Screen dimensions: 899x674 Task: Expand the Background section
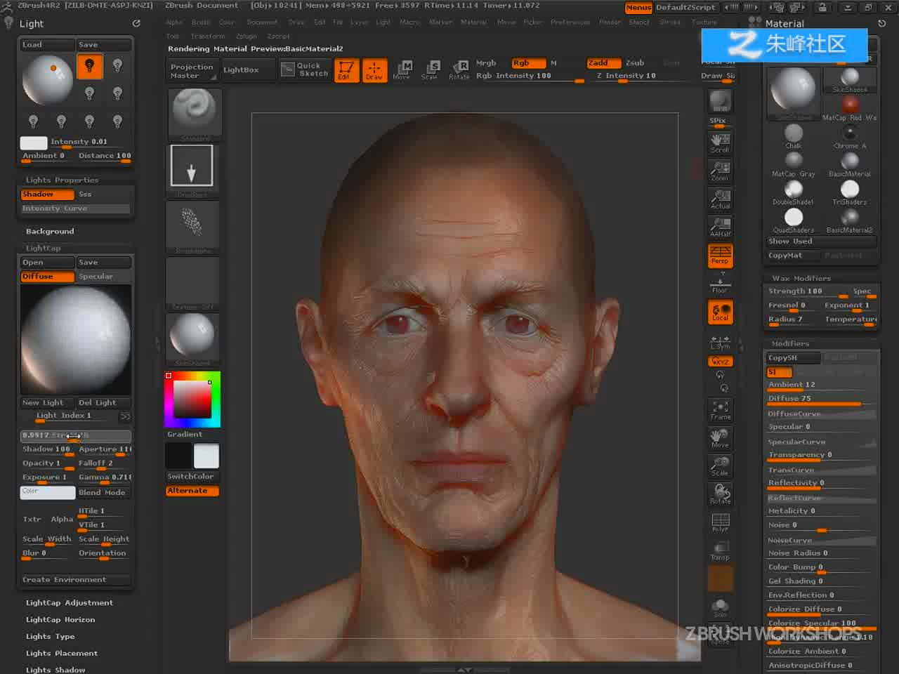[x=50, y=232]
